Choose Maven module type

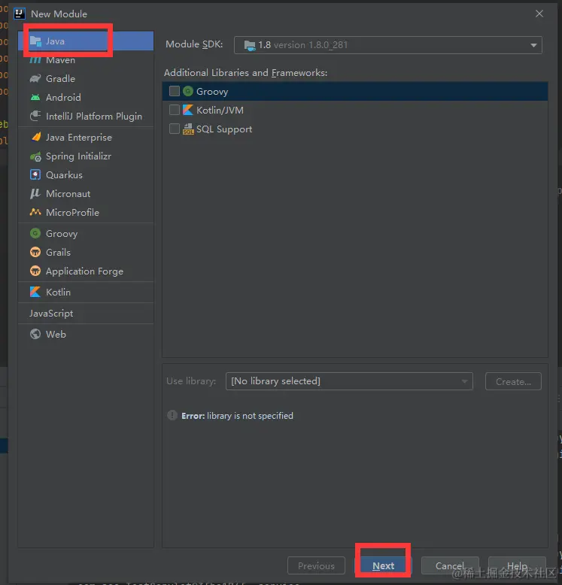(x=86, y=60)
